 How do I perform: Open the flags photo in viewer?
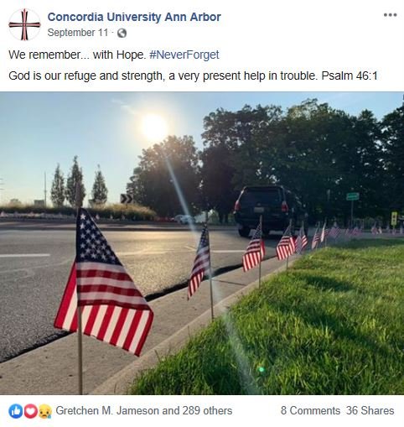pos(202,243)
